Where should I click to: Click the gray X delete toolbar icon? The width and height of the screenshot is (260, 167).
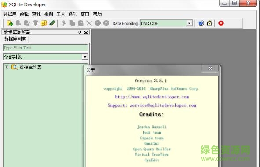point(89,23)
